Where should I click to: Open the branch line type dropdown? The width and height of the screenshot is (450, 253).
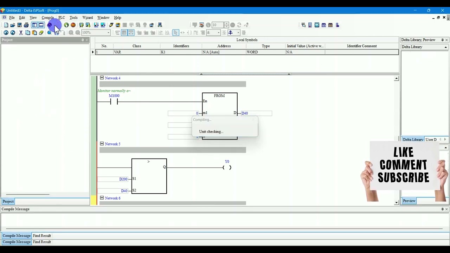pos(238,33)
